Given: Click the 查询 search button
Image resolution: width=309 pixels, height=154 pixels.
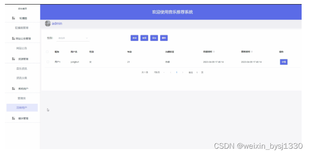Looking at the screenshot, I should 134,38.
